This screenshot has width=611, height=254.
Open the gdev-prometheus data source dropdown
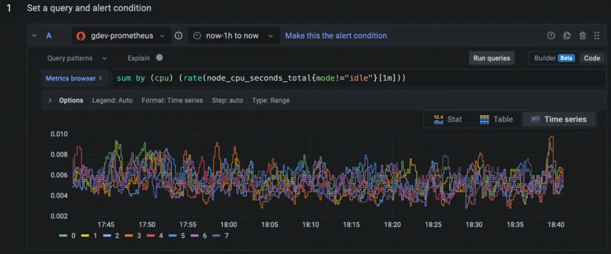(x=121, y=36)
